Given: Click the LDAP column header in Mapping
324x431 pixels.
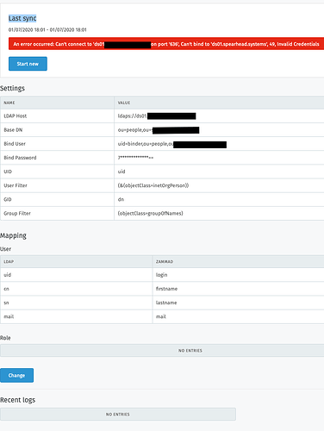Looking at the screenshot, I should 9,262.
